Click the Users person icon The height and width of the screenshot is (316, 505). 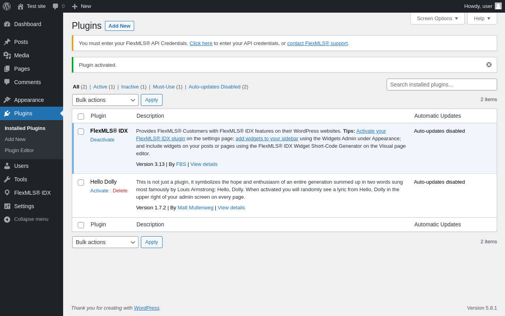[7, 166]
